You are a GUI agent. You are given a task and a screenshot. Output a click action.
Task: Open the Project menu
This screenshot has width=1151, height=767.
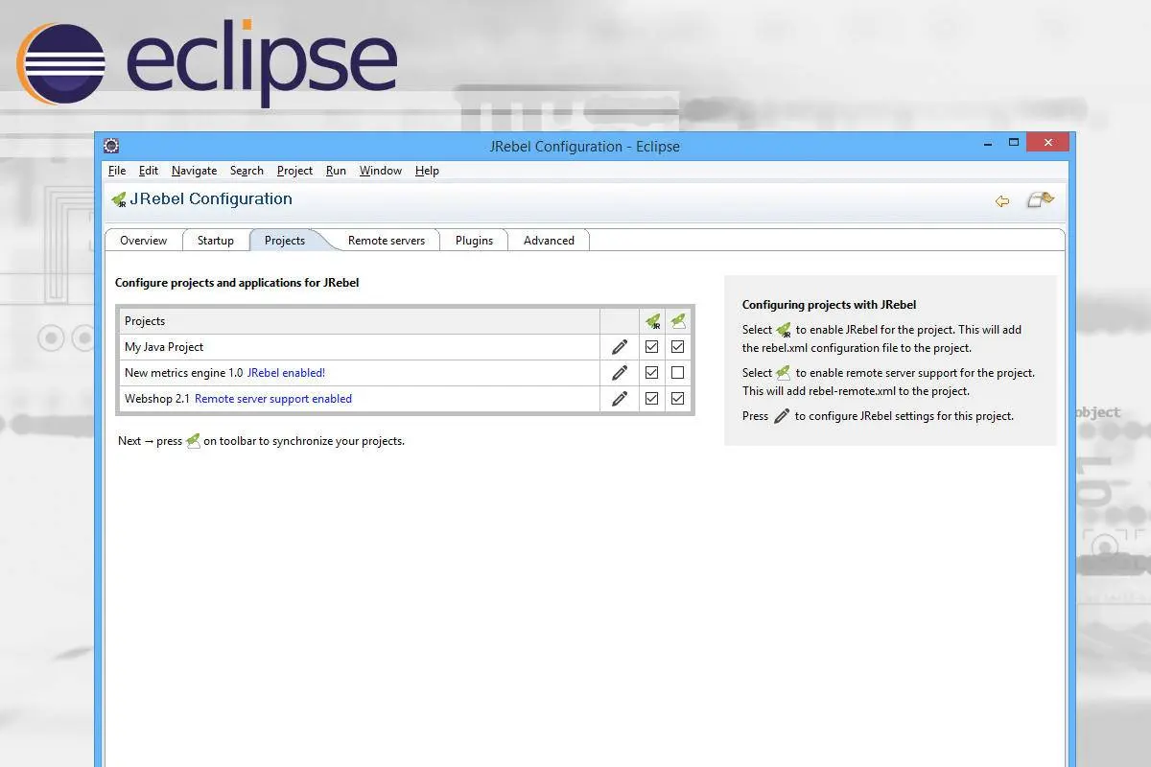point(294,171)
